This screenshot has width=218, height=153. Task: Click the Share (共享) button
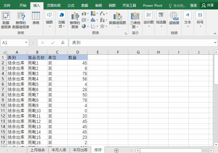point(208,5)
